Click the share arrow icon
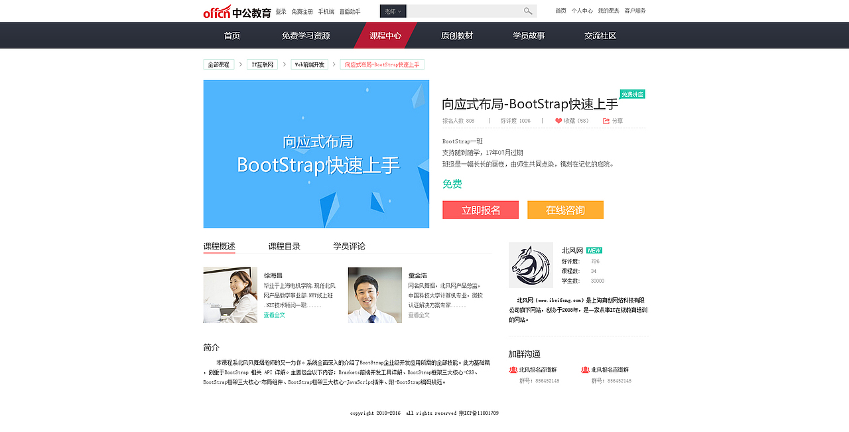This screenshot has width=849, height=432. pyautogui.click(x=606, y=121)
